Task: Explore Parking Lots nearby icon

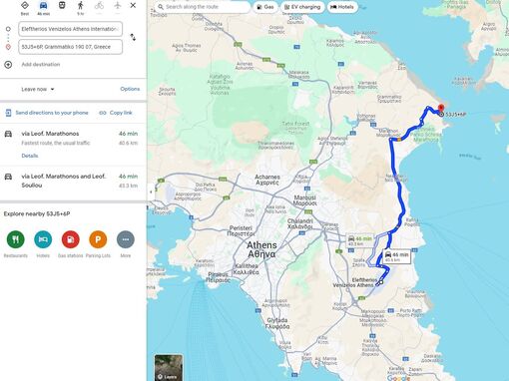Action: click(98, 239)
